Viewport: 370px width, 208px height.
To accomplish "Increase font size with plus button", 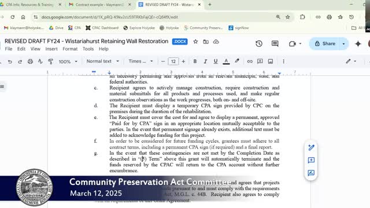I will pyautogui.click(x=183, y=61).
